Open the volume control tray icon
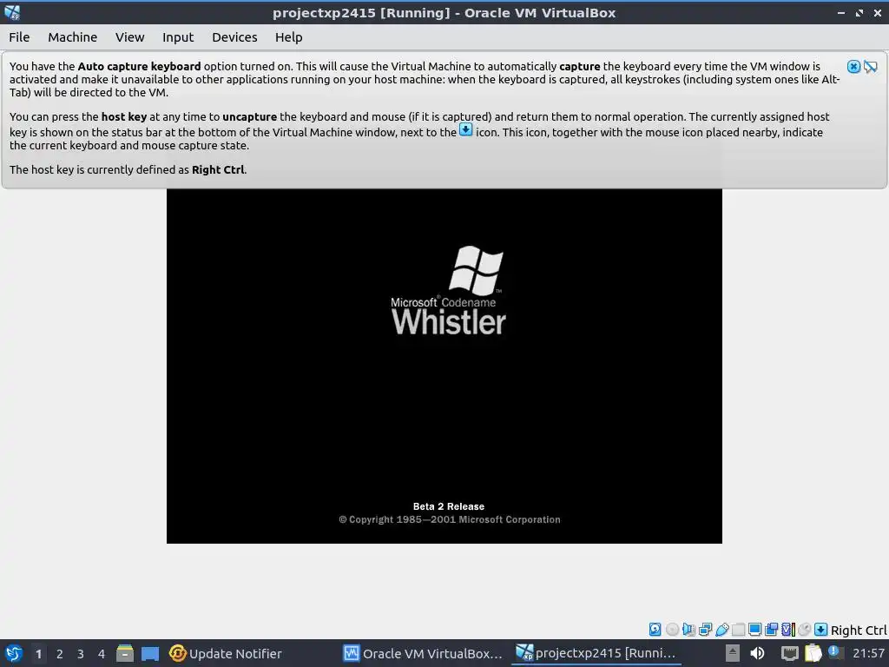This screenshot has width=889, height=667. point(757,653)
